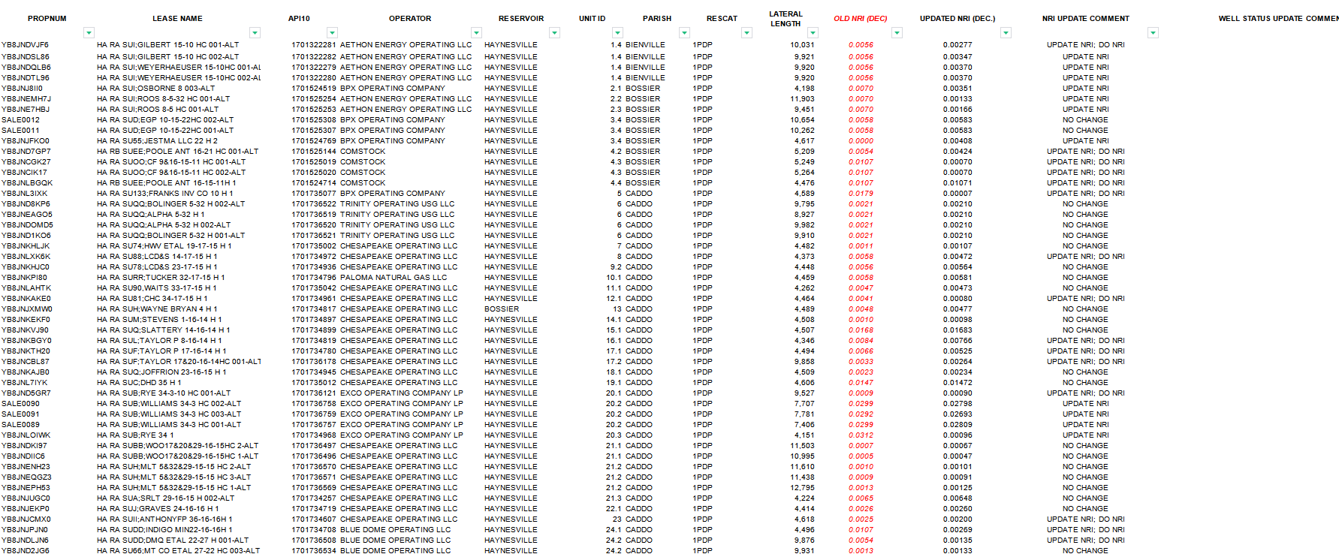Select the updated NRI value 0.02809
Image resolution: width=1339 pixels, height=557 pixels.
coord(958,425)
